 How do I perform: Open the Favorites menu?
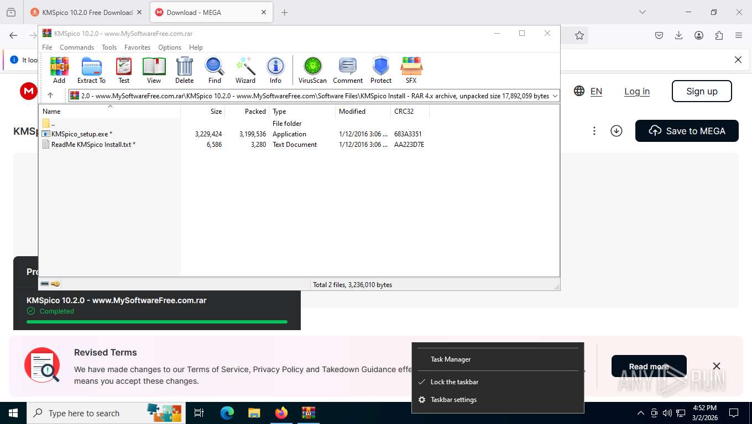coord(137,47)
